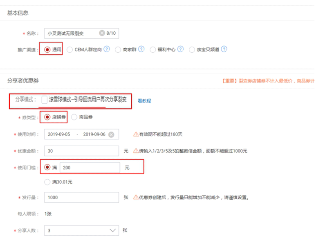
Task: Select the 满30.01元 threshold option
Action: 47,182
